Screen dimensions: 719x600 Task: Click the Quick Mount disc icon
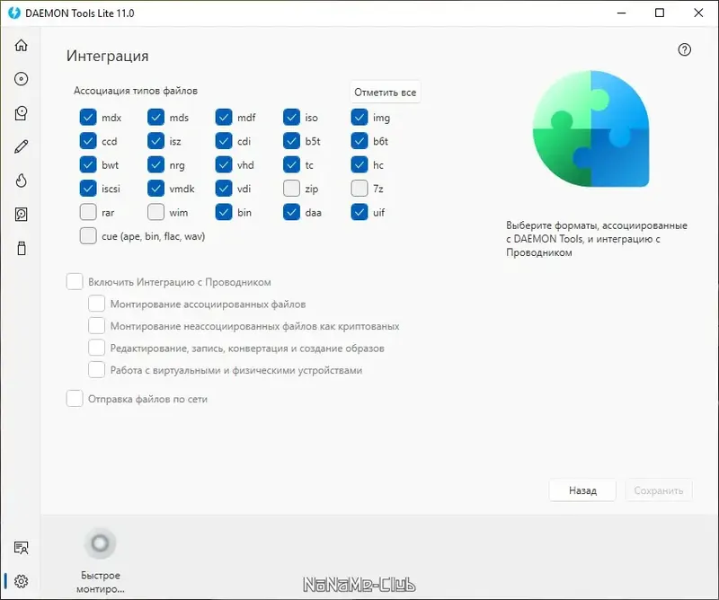point(100,543)
